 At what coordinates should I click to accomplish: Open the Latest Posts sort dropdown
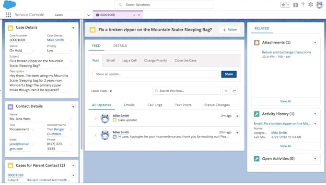tap(102, 91)
